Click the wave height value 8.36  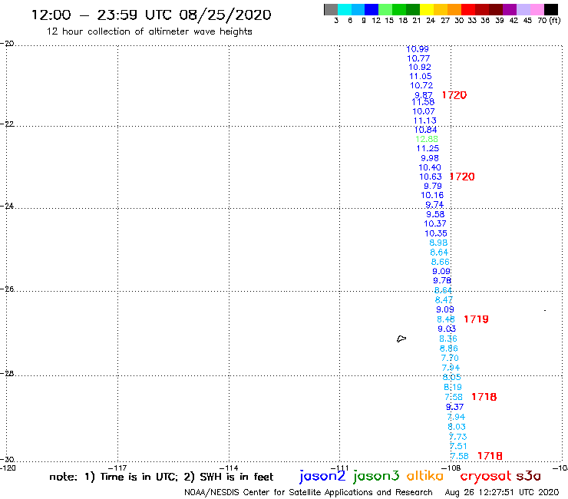coord(448,339)
